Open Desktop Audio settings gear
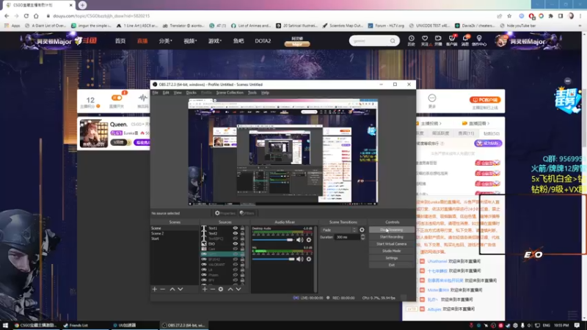Viewport: 587px width, 330px height. (309, 240)
